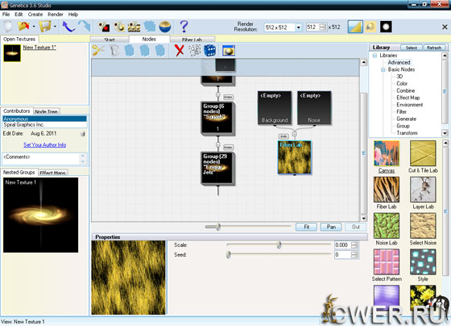
Task: Open the Set Your Author Info link
Action: [x=45, y=144]
